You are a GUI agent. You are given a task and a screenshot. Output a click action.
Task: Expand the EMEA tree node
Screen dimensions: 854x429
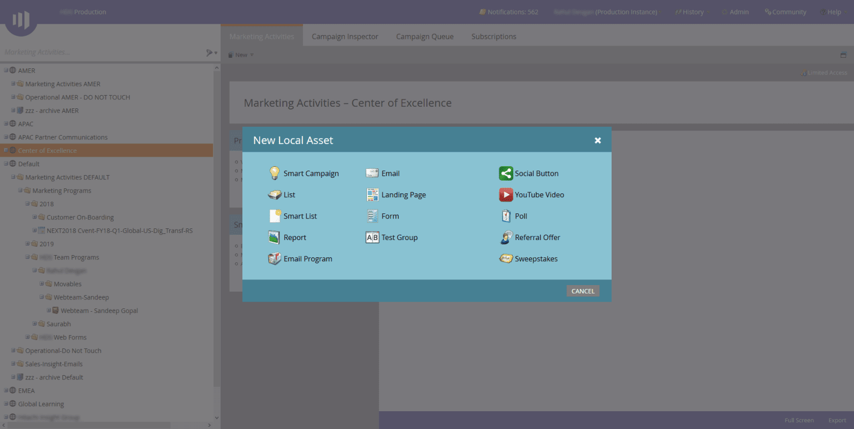pos(6,390)
